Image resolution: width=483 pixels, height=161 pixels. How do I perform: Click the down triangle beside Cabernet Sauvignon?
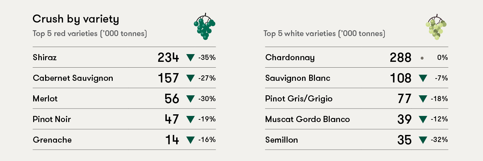[x=191, y=78]
